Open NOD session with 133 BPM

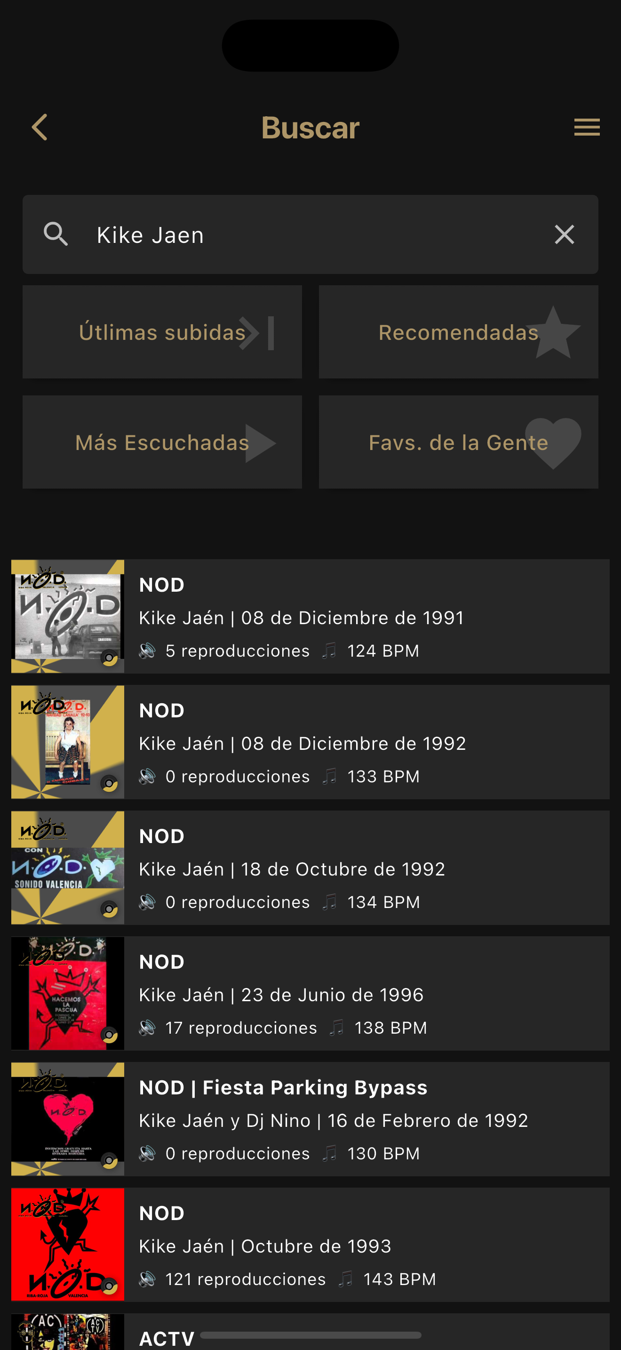pyautogui.click(x=366, y=742)
